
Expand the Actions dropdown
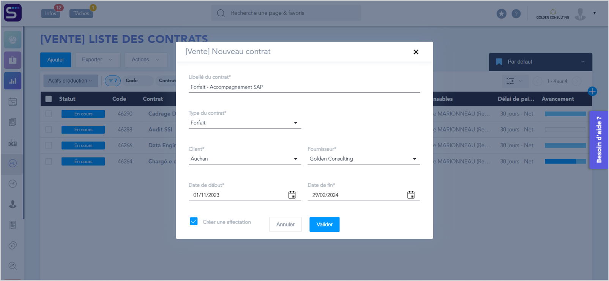click(x=146, y=60)
